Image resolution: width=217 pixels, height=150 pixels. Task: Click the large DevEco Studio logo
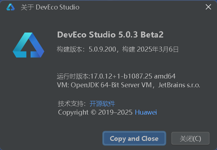28,45
